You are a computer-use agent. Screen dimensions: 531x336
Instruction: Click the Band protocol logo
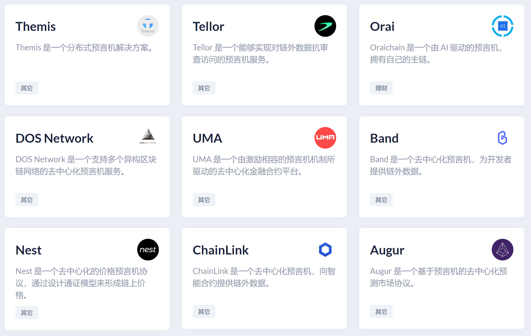[502, 138]
